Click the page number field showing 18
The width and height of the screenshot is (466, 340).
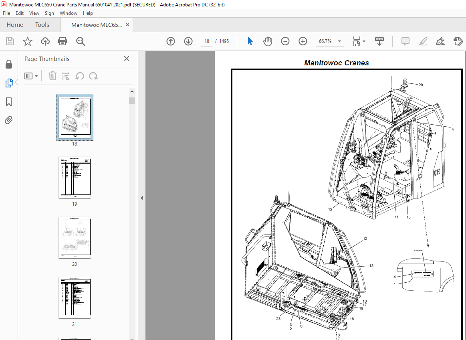click(207, 41)
